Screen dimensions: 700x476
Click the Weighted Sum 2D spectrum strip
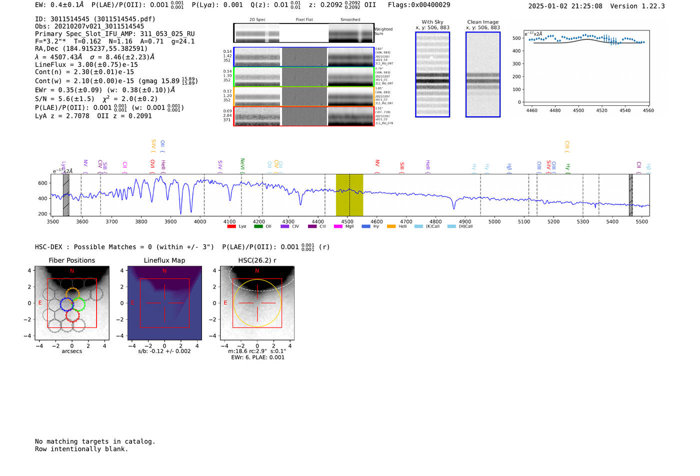click(303, 33)
